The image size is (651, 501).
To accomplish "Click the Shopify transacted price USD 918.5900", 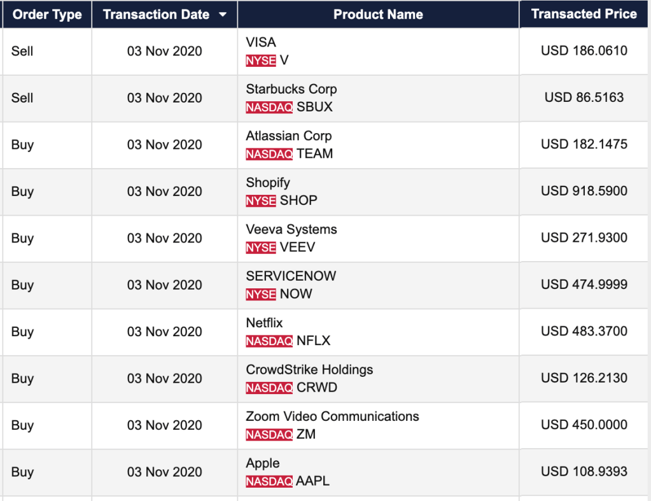I will pos(584,191).
